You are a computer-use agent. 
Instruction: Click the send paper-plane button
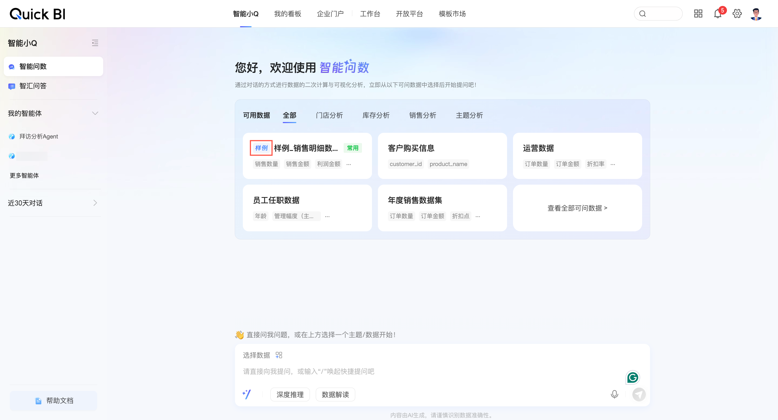pyautogui.click(x=639, y=394)
